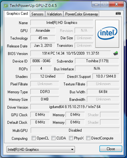The height and width of the screenshot is (158, 127).
Task: Close the window with the red X
Action: 116,4
